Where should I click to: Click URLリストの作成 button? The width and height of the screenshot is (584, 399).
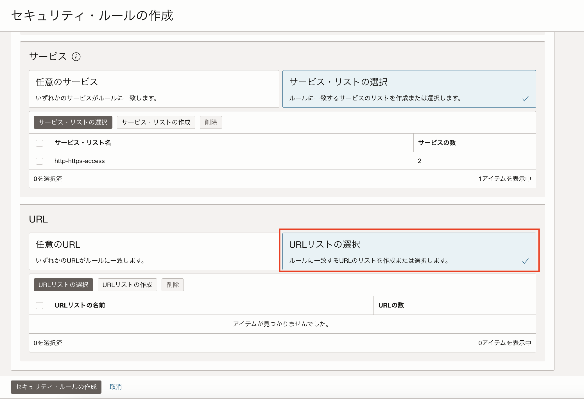[x=127, y=285]
